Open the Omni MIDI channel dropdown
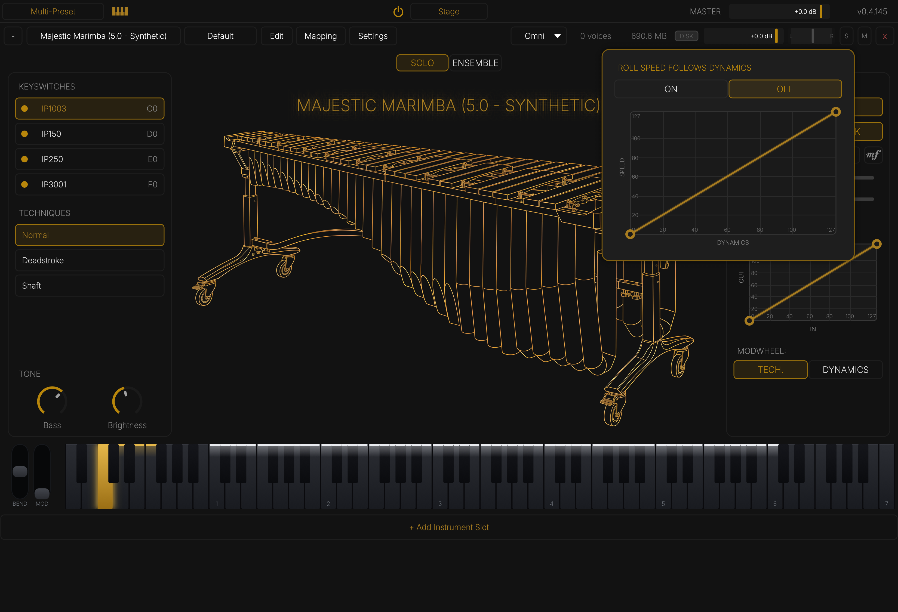 pos(539,36)
